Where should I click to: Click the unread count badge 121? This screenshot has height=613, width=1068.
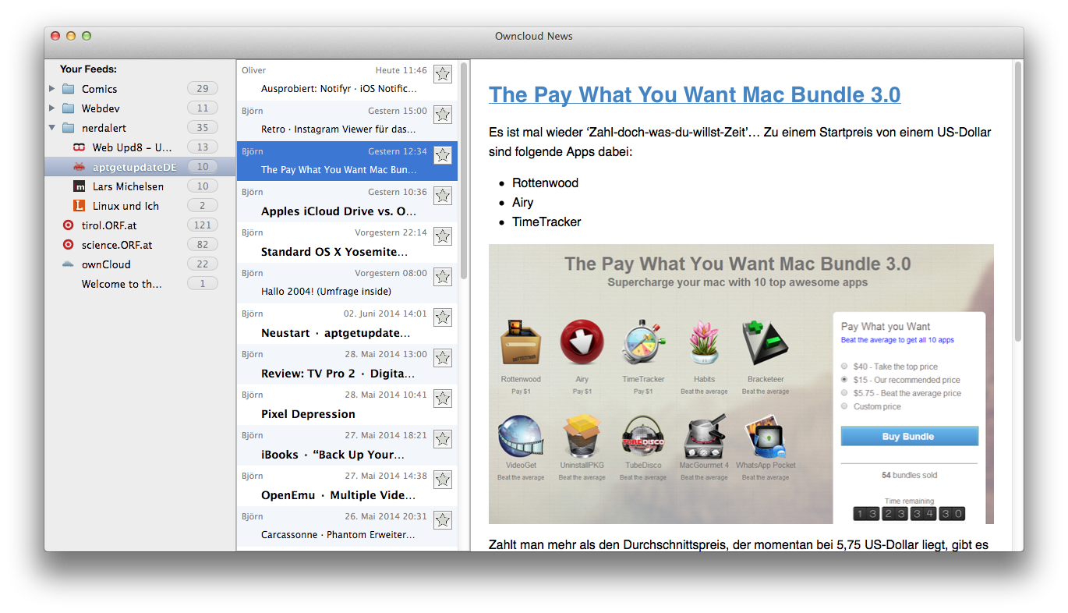(x=203, y=225)
